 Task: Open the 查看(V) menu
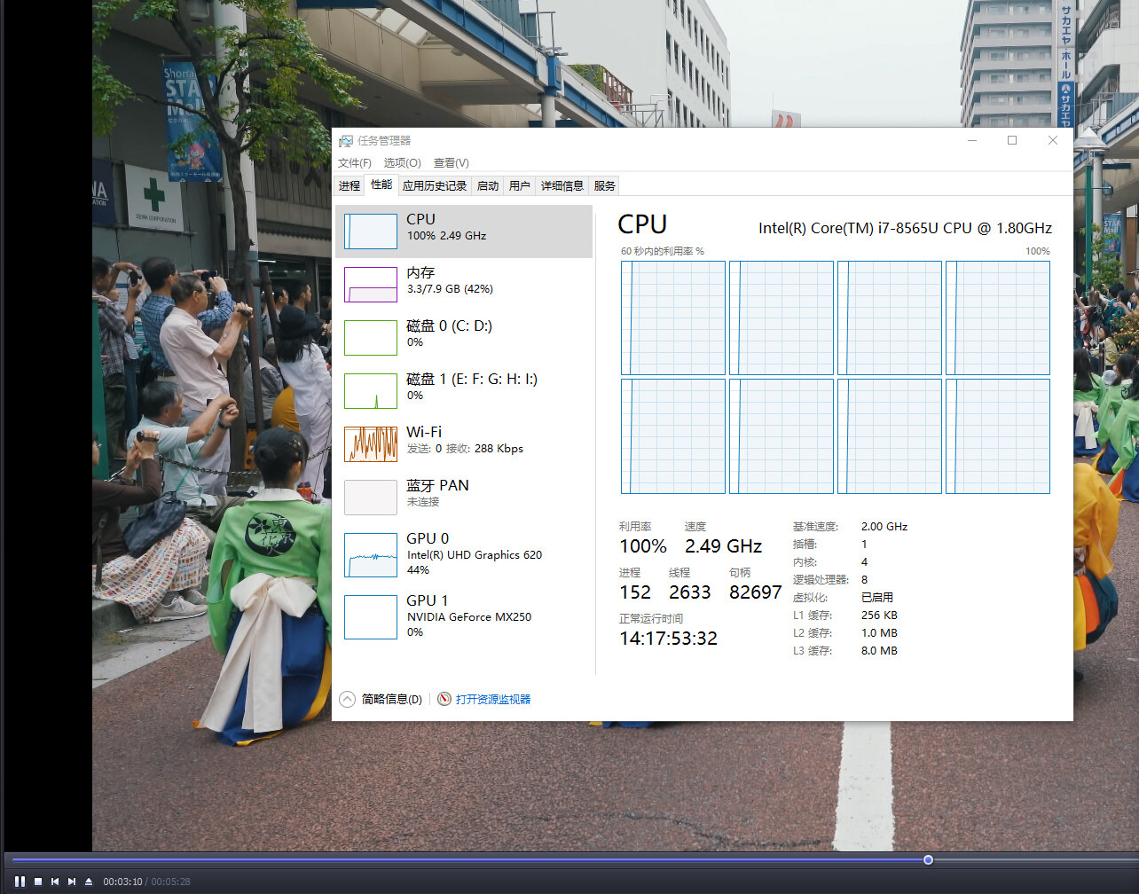(451, 163)
